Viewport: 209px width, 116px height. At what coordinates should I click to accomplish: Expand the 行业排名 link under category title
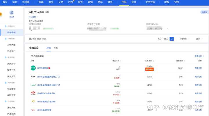point(33,17)
